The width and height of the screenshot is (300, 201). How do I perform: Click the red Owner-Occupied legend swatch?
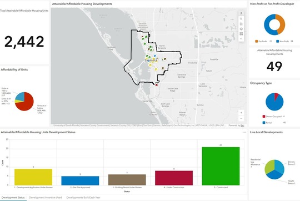pyautogui.click(x=264, y=116)
